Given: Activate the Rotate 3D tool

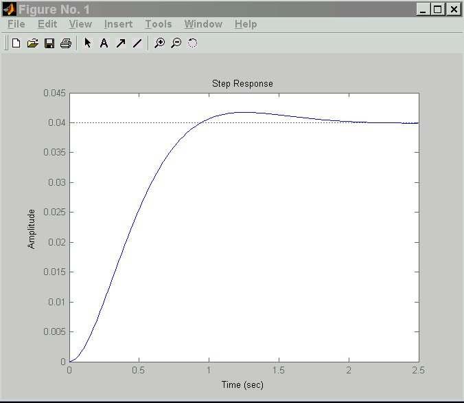Looking at the screenshot, I should click(x=192, y=43).
